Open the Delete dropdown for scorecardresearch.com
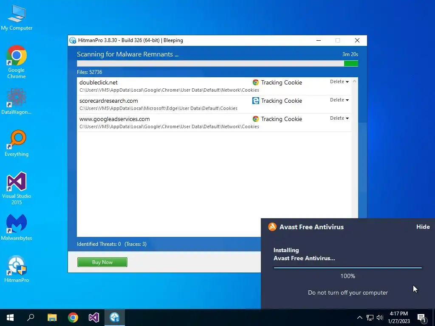435x326 pixels. pyautogui.click(x=339, y=100)
